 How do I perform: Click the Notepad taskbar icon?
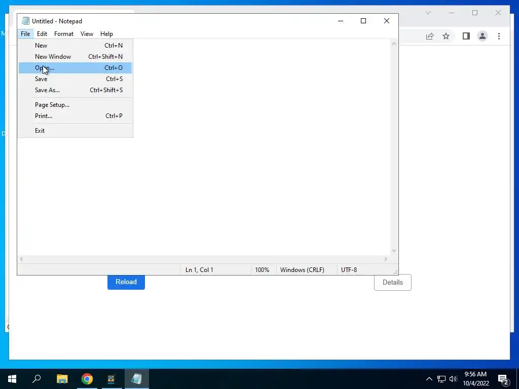coord(136,379)
